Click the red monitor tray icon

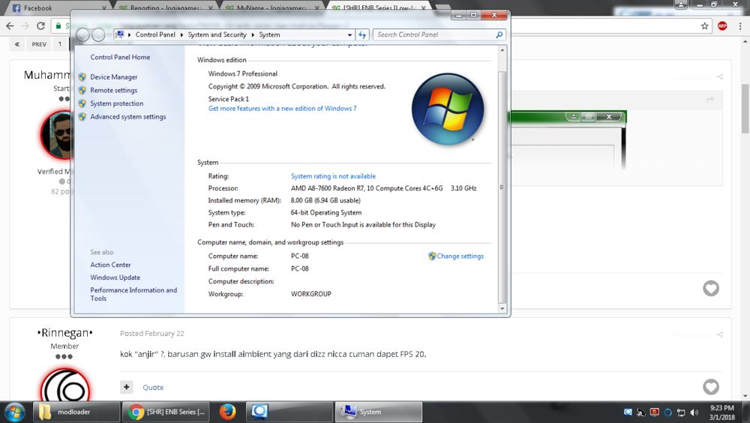(654, 412)
